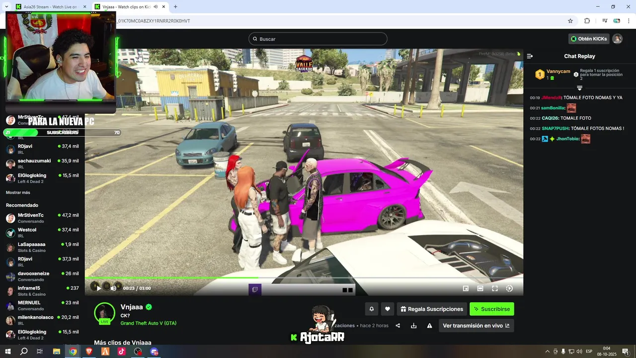The width and height of the screenshot is (636, 358).
Task: Open the Chrome three-dot menu
Action: (x=629, y=21)
